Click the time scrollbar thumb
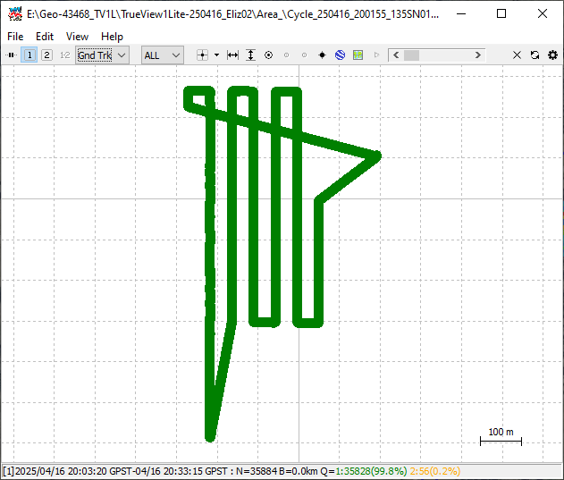This screenshot has height=480, width=564. [411, 55]
